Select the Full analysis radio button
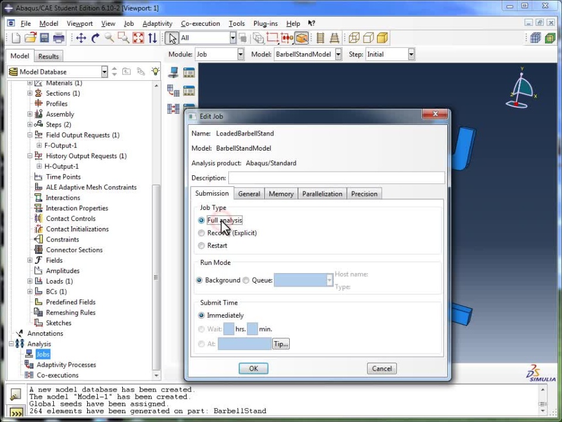 pos(201,220)
